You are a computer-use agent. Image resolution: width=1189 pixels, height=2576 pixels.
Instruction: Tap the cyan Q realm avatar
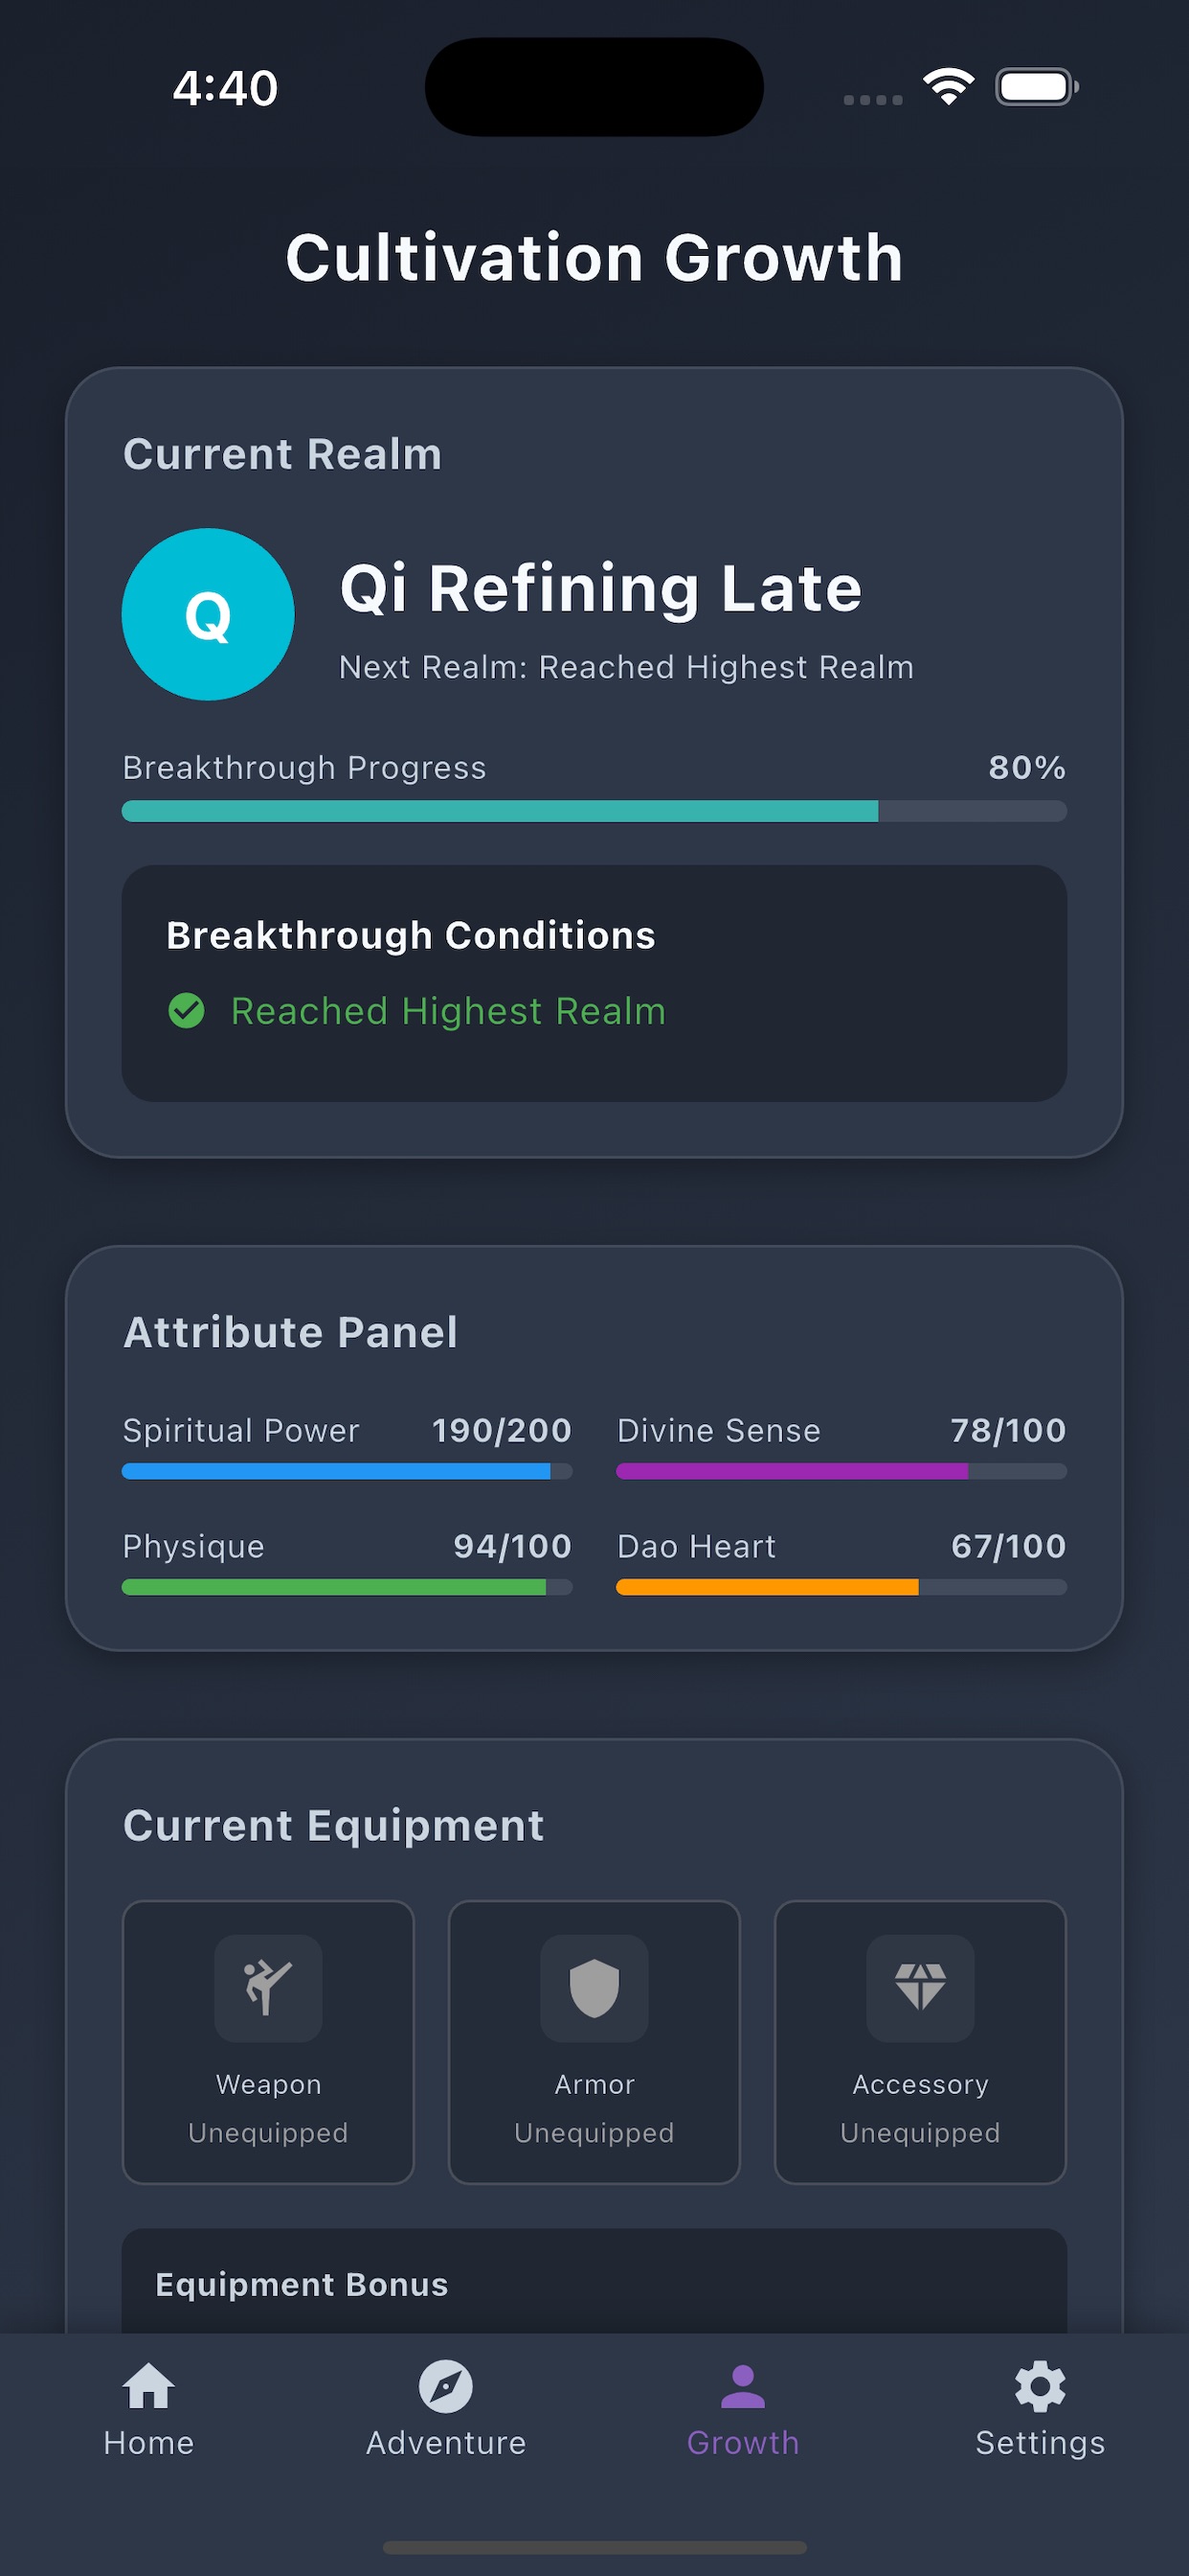pos(208,614)
